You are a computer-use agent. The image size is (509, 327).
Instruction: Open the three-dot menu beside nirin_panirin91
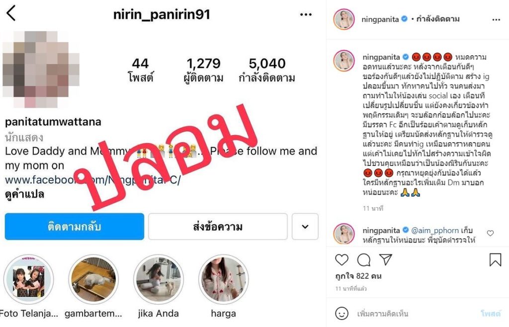pyautogui.click(x=306, y=14)
